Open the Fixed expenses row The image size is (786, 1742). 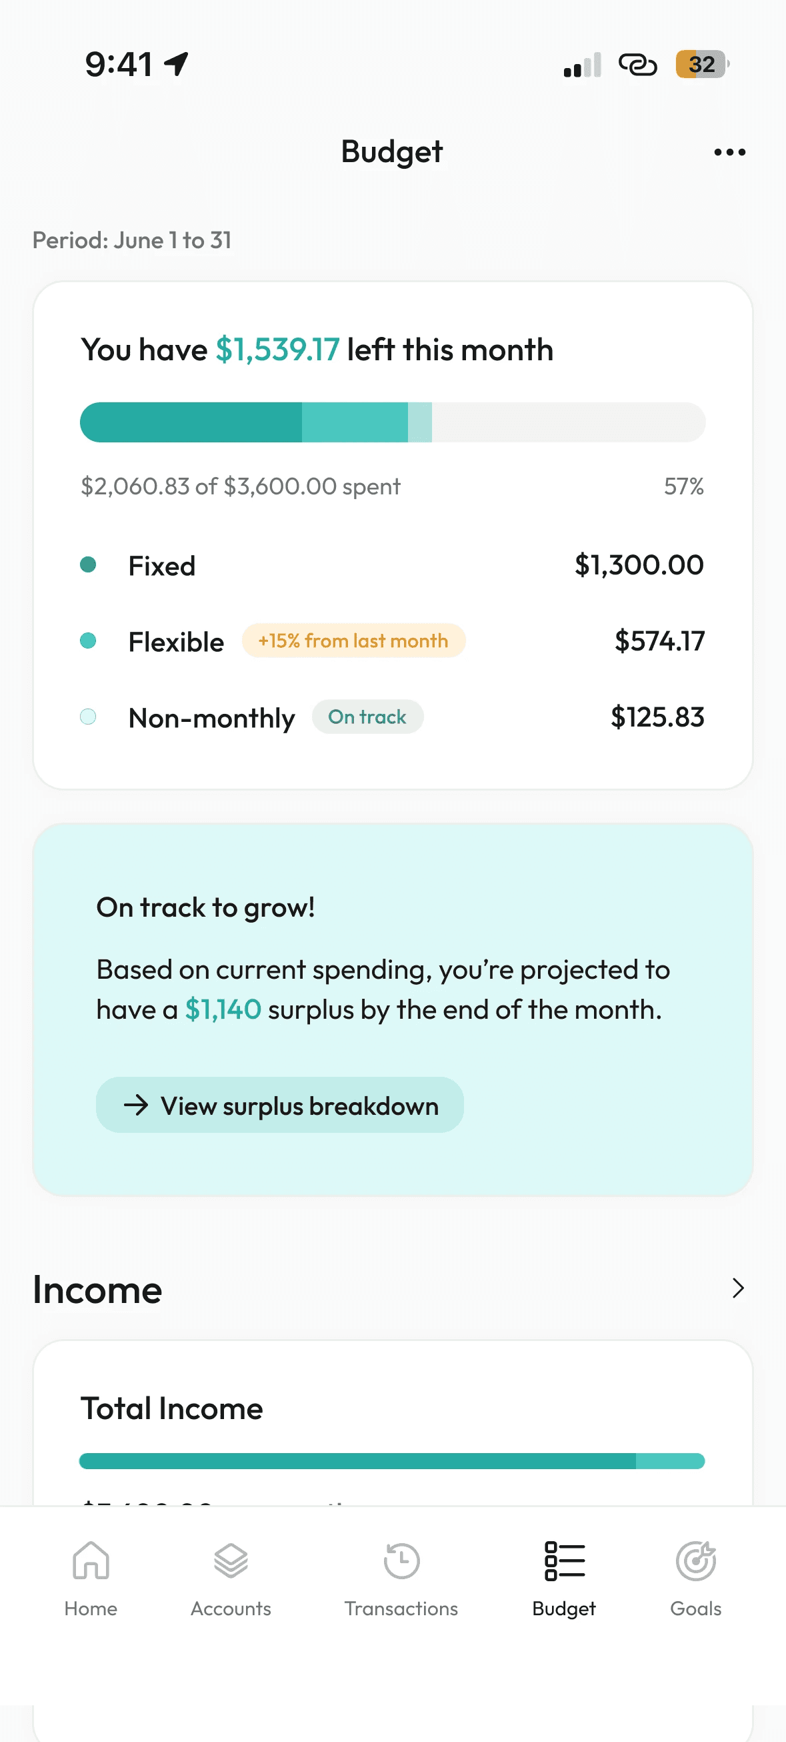point(392,565)
